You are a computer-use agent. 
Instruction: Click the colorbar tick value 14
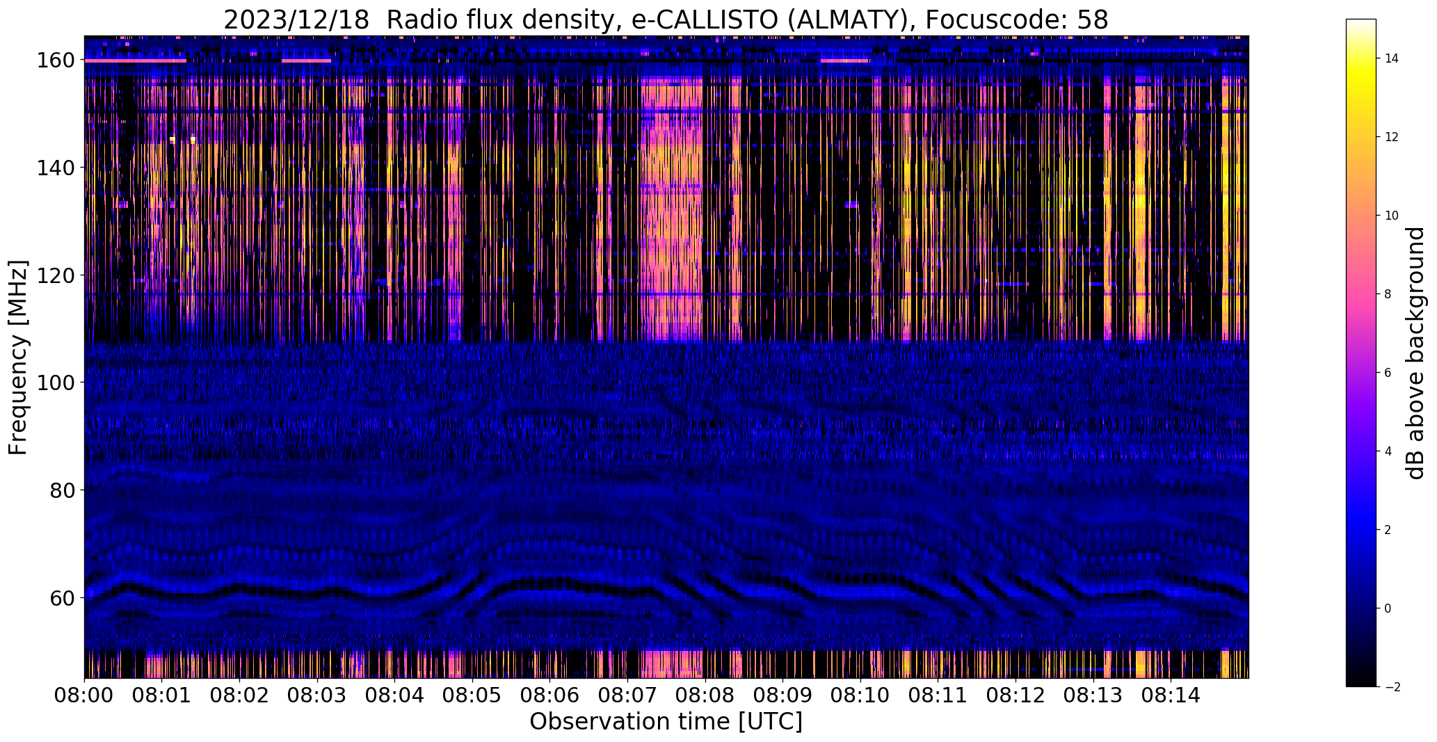click(1392, 58)
